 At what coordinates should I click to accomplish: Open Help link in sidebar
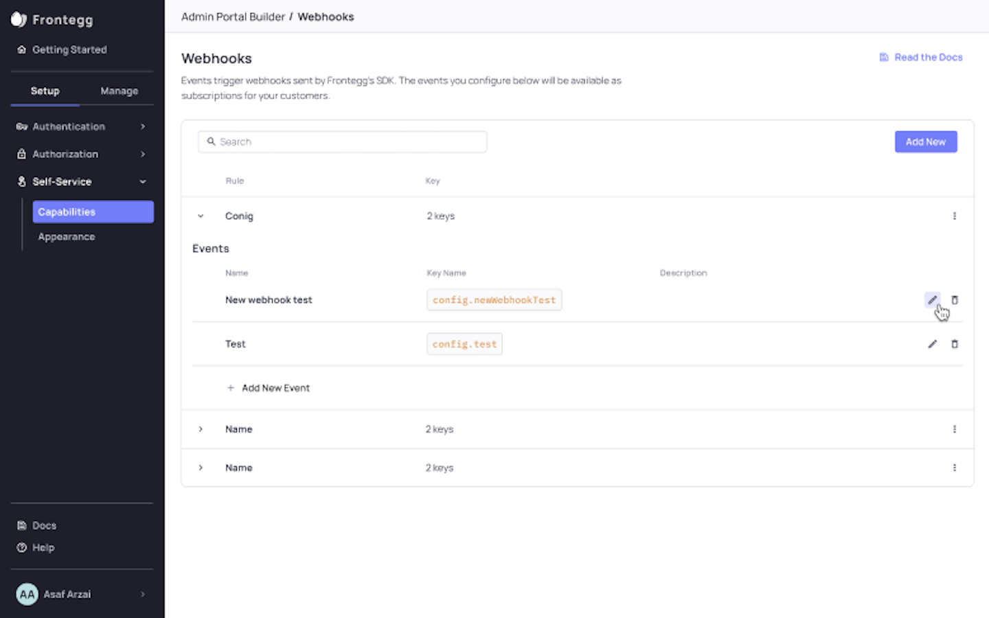coord(43,547)
